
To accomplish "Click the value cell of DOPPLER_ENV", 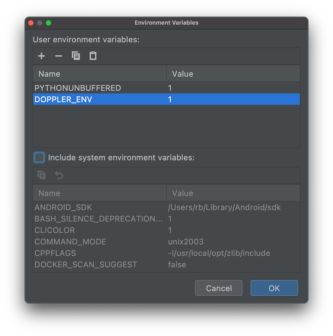I will point(233,99).
